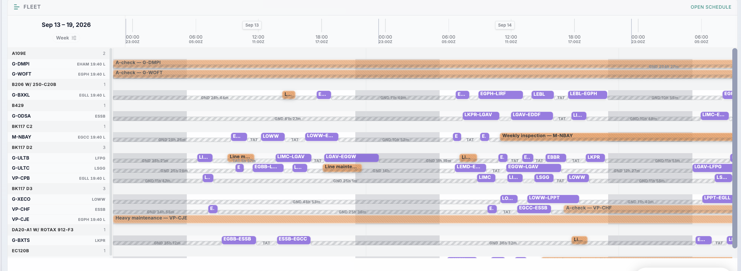Image resolution: width=741 pixels, height=271 pixels.
Task: Select aircraft row G-DMPI
Action: [58, 64]
